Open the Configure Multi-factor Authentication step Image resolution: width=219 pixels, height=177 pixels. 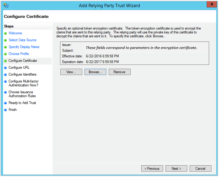23,83
